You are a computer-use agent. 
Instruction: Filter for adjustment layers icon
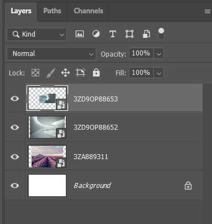coord(96,34)
